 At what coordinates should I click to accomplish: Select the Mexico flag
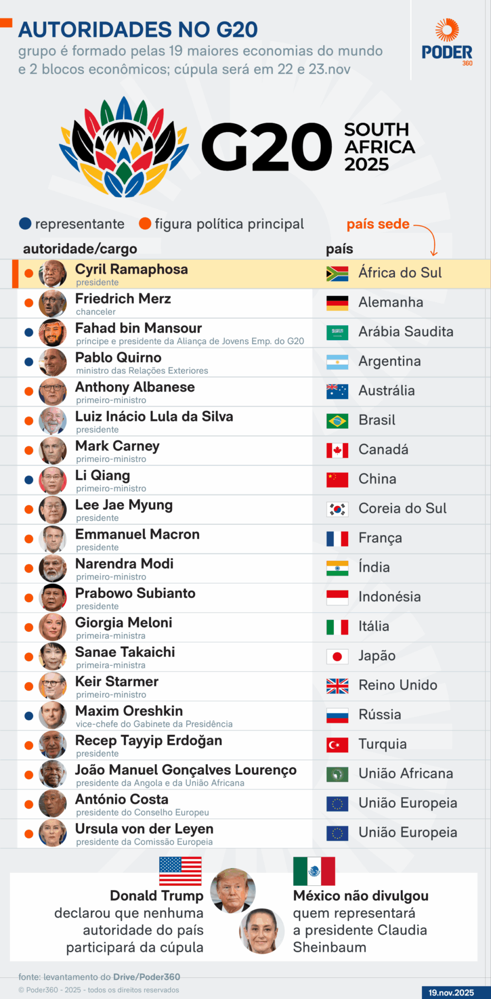click(x=314, y=871)
